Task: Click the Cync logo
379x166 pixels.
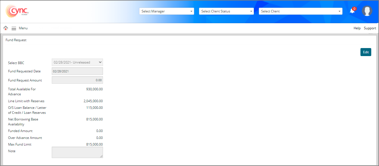Action: [17, 11]
